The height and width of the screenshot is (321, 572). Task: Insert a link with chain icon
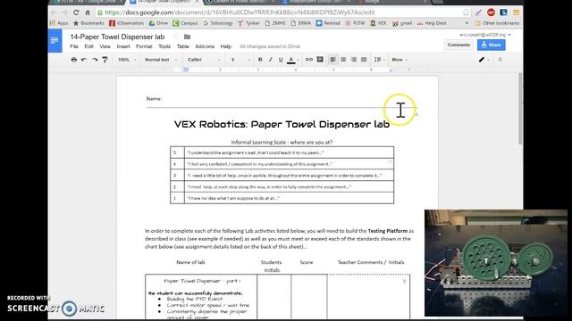click(x=309, y=60)
